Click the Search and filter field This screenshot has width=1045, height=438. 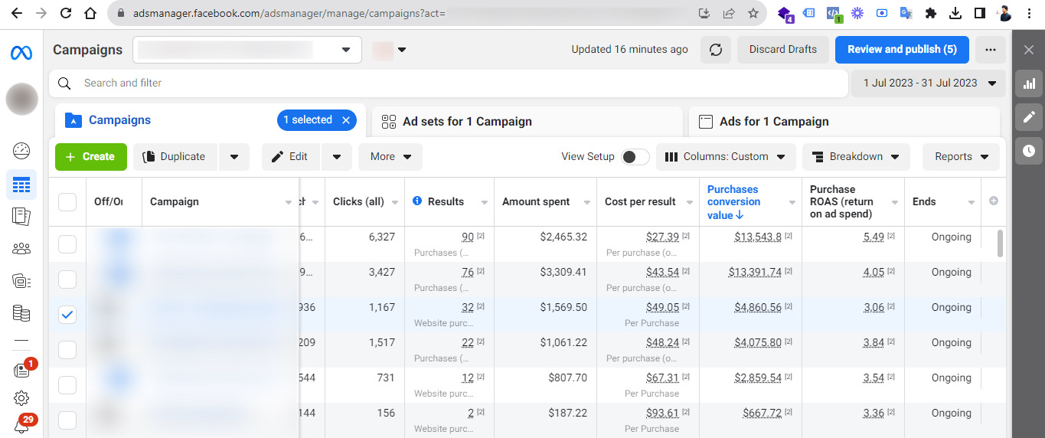[x=449, y=83]
